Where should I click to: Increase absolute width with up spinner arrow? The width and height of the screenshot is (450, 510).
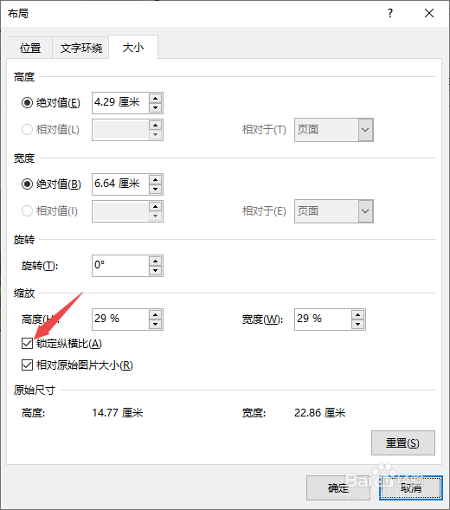coord(156,179)
